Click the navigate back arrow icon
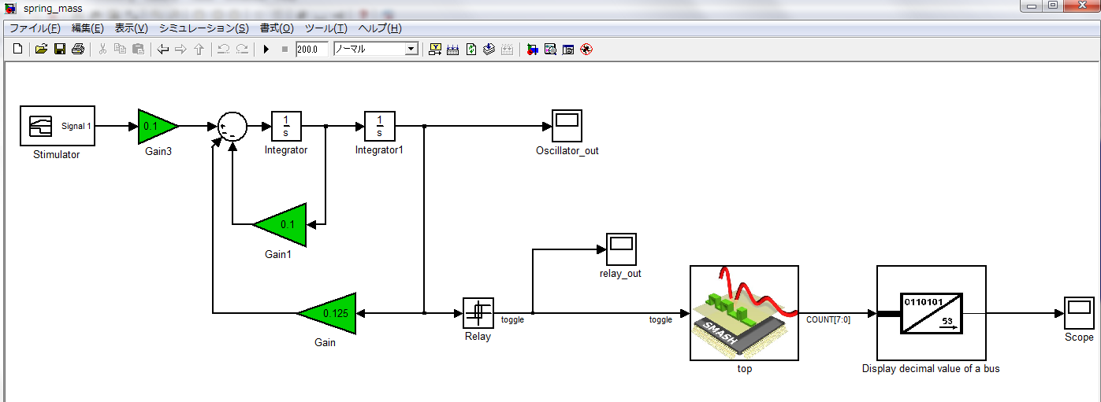The width and height of the screenshot is (1101, 402). click(162, 50)
